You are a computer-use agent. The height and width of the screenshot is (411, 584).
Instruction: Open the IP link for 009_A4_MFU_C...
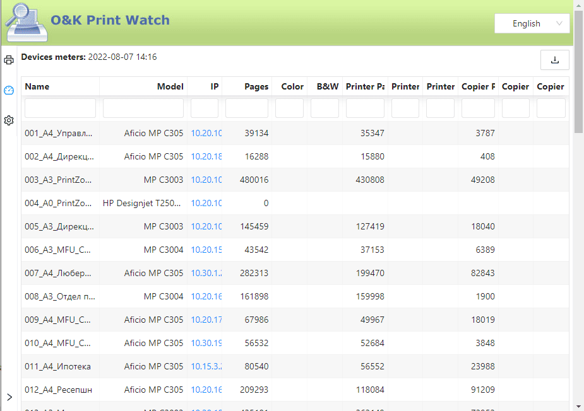[x=206, y=320]
